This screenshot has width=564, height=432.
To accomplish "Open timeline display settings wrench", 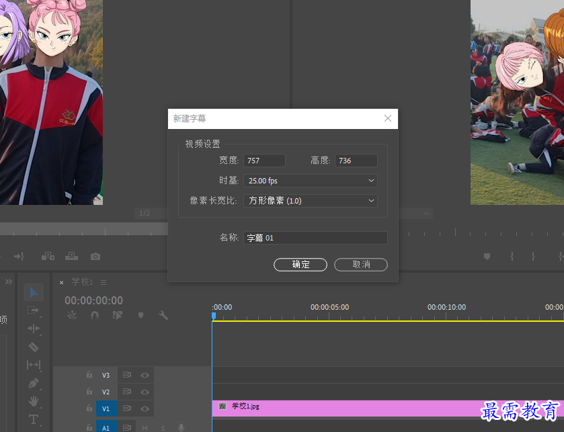I will click(x=163, y=315).
